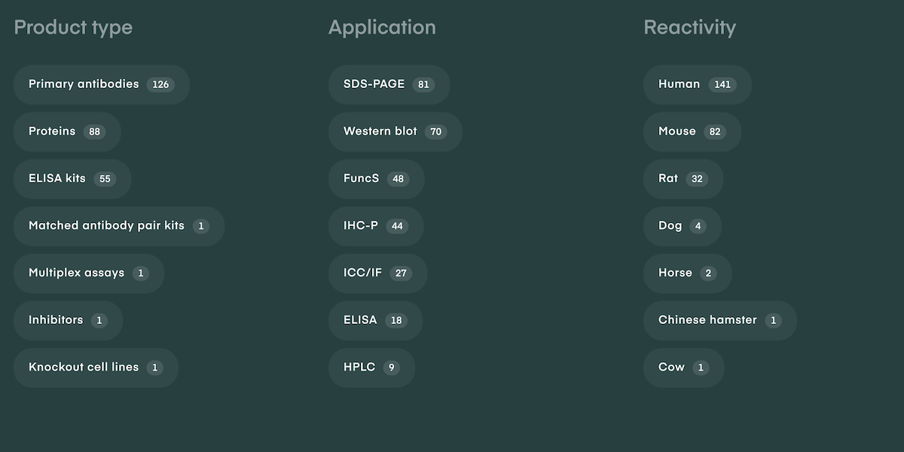Pick the Cow reactivity chip
The image size is (904, 452).
(683, 368)
